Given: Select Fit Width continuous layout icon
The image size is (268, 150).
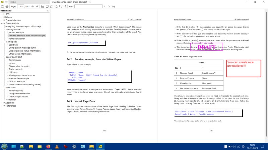Looking at the screenshot, I should tap(43, 6).
